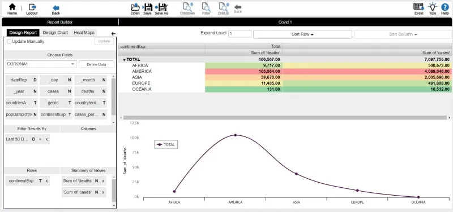The width and height of the screenshot is (453, 212).
Task: Click the Expand Level input field
Action: pyautogui.click(x=240, y=34)
